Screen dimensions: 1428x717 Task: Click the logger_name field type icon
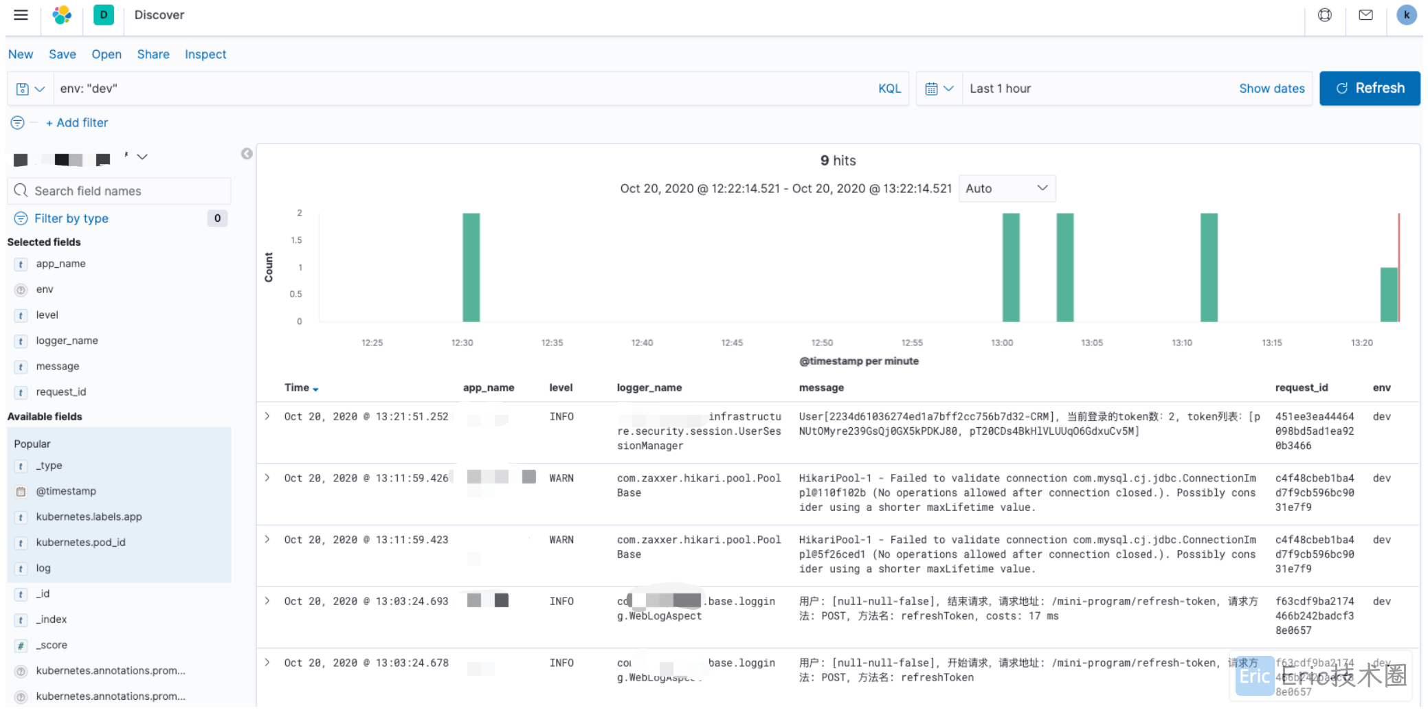click(21, 341)
